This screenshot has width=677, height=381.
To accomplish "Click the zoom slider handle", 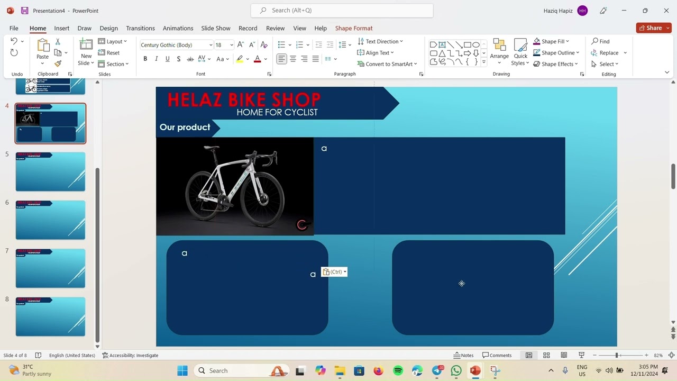I will click(x=617, y=355).
